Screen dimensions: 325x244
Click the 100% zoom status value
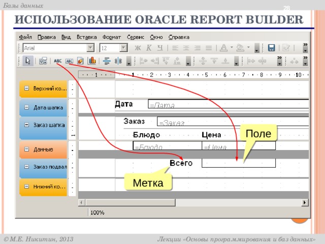[97, 212]
